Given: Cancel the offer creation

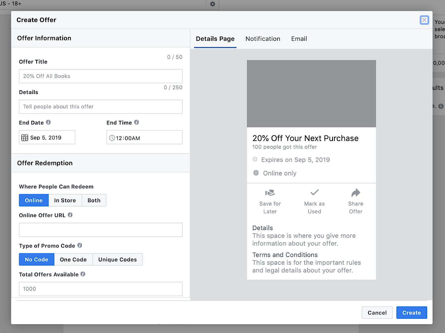Looking at the screenshot, I should (x=377, y=313).
